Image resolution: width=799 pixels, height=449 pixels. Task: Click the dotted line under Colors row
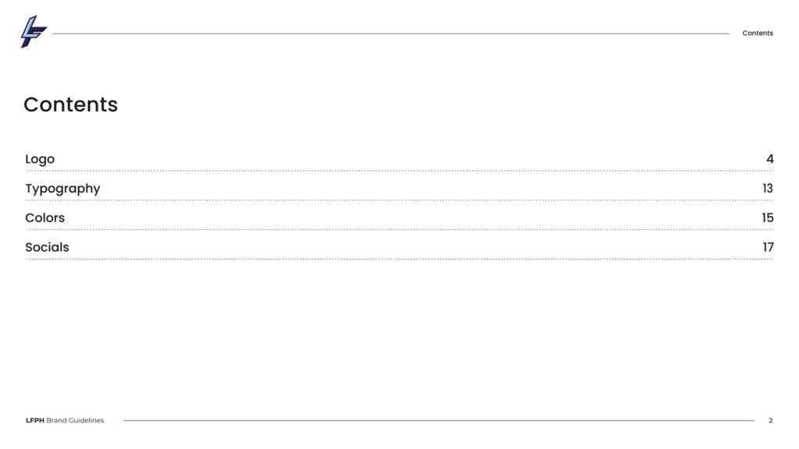point(399,230)
